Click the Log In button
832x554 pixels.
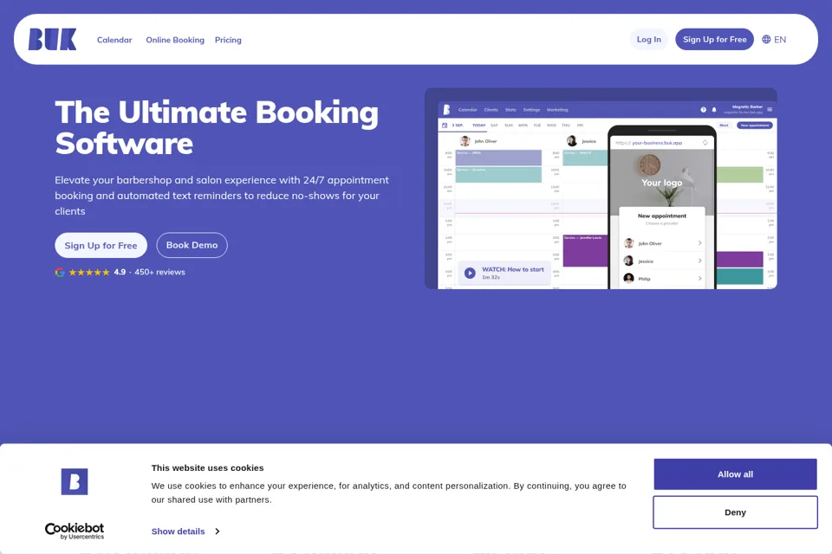coord(648,39)
